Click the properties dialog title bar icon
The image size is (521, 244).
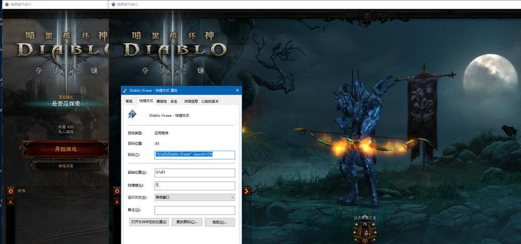(124, 90)
